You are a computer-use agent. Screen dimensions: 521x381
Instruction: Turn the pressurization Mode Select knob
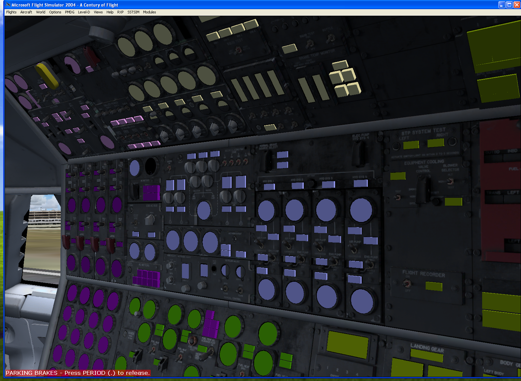(170, 266)
